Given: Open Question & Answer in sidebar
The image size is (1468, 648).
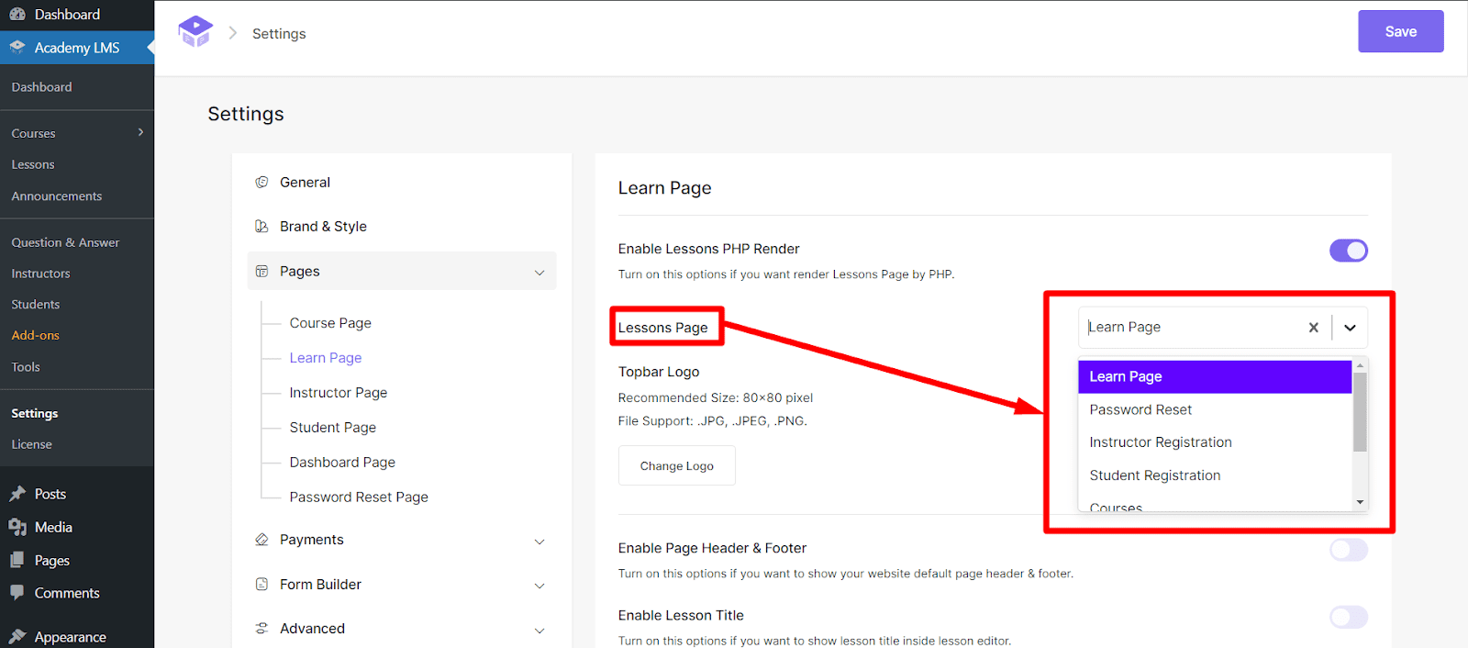Looking at the screenshot, I should 65,242.
